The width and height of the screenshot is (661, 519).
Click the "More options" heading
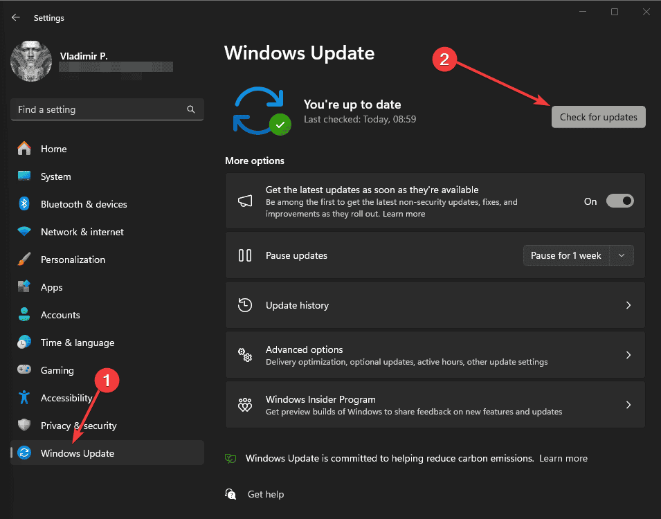[x=255, y=161]
